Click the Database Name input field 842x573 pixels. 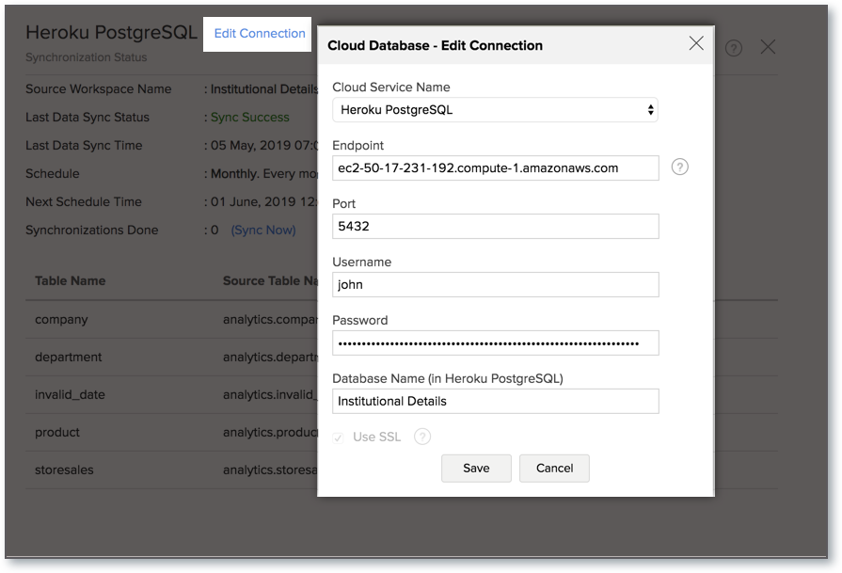click(x=495, y=401)
